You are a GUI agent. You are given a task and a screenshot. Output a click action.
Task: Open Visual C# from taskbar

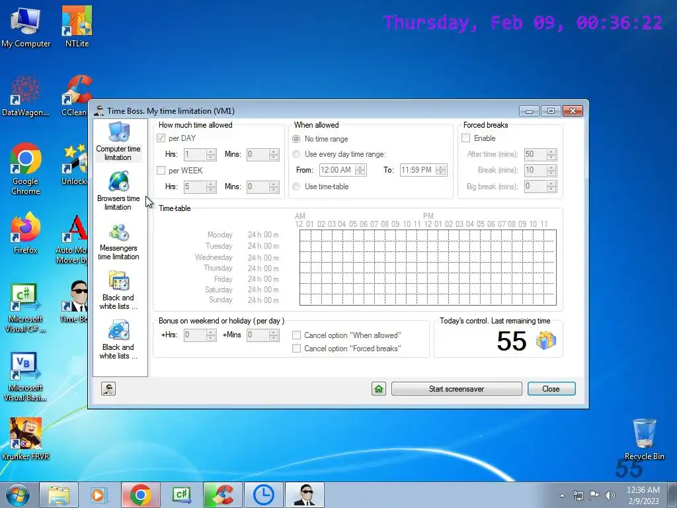pos(181,495)
